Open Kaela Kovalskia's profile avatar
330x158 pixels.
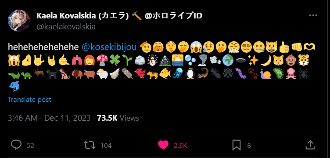19,21
